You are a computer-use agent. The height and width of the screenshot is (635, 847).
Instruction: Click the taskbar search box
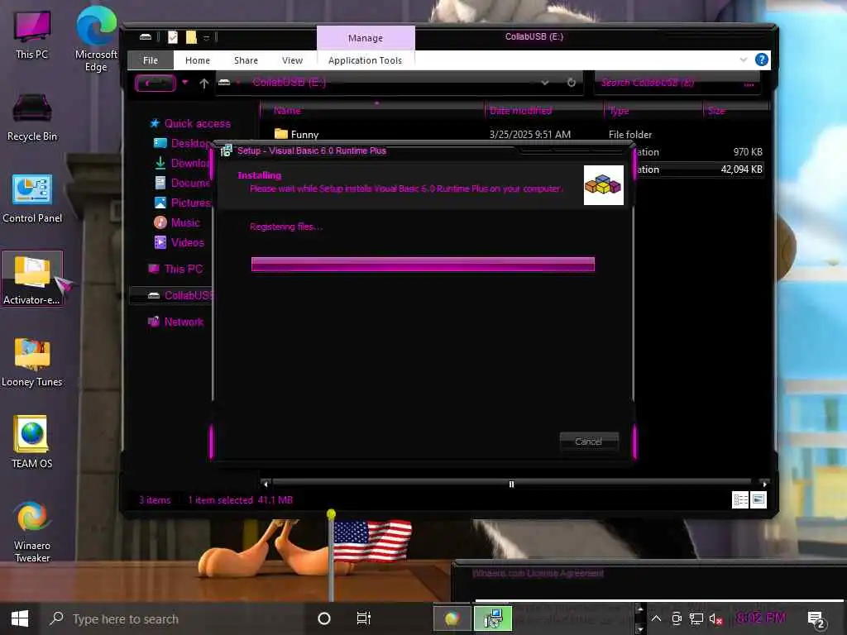click(x=175, y=618)
